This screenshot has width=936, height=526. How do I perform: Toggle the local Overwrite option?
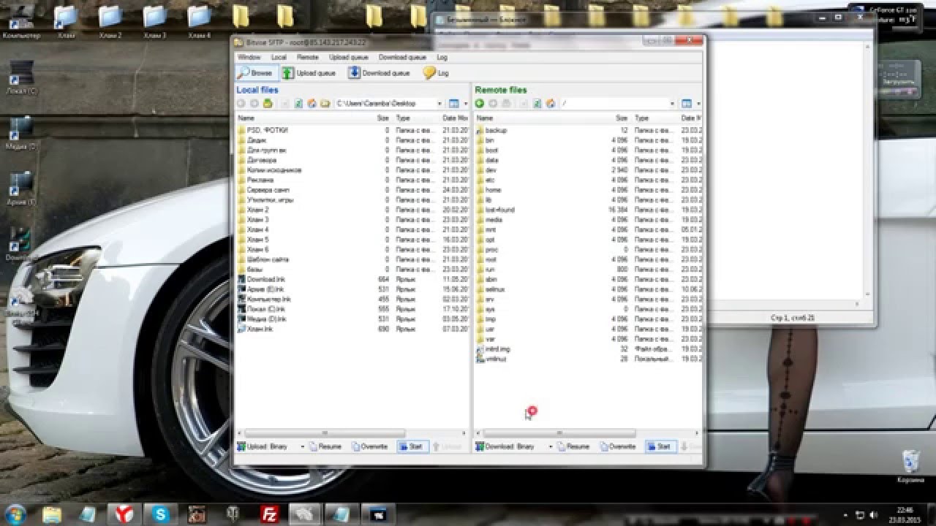pos(369,446)
